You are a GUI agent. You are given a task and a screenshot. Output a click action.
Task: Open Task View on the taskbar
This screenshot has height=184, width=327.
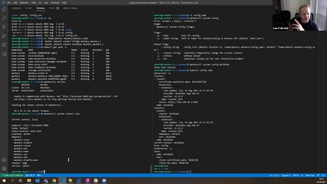click(x=20, y=180)
